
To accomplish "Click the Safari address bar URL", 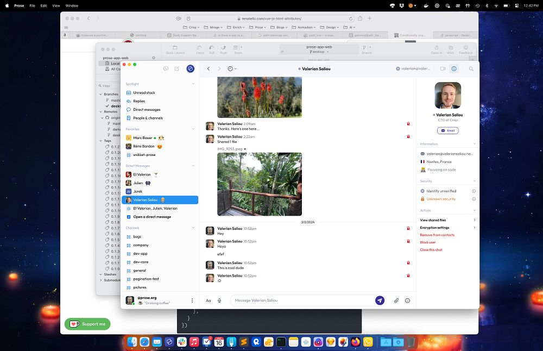I will [x=271, y=18].
